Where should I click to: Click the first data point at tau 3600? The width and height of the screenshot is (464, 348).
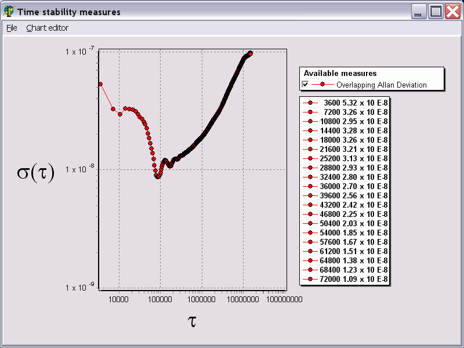100,84
